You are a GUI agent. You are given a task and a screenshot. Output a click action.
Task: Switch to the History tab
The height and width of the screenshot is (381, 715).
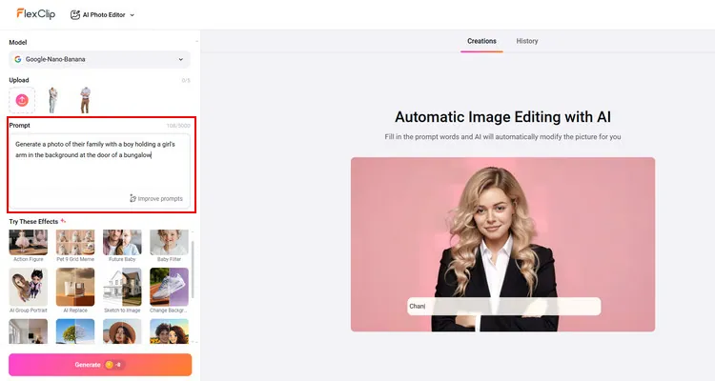tap(527, 41)
